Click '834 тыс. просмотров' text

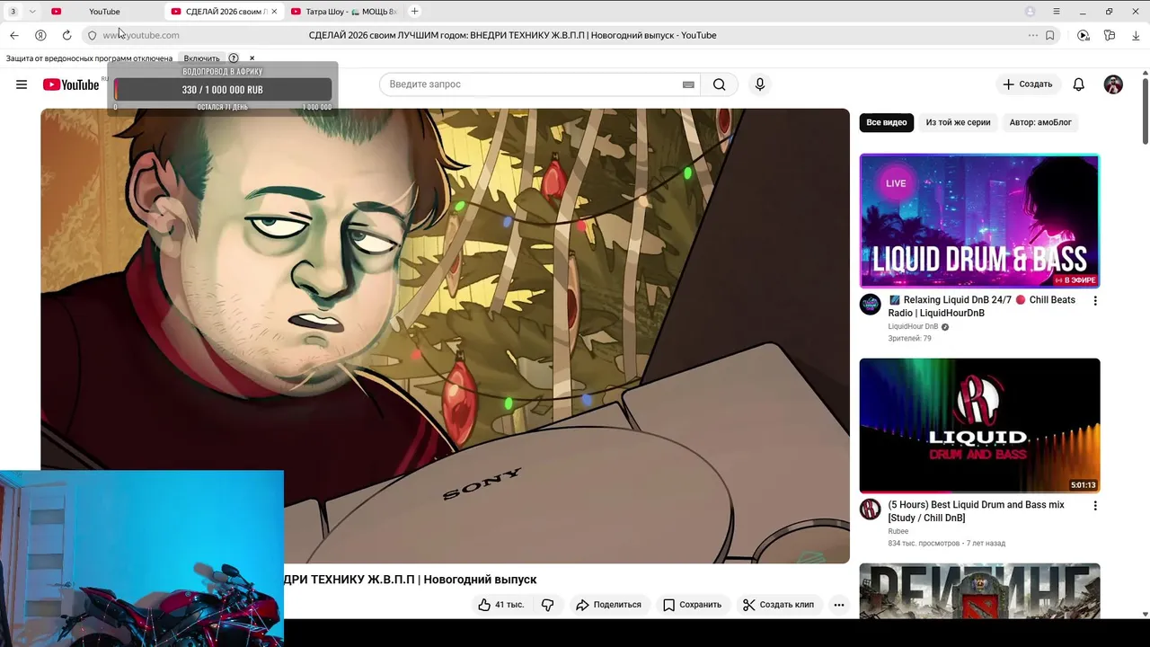(x=924, y=544)
